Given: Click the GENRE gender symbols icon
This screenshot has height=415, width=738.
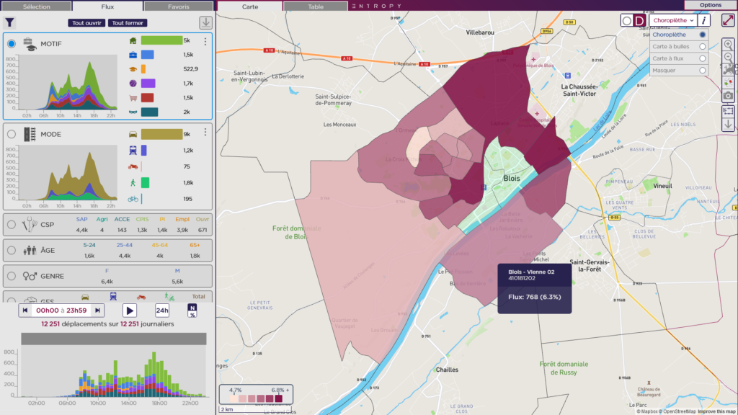Looking at the screenshot, I should (30, 276).
